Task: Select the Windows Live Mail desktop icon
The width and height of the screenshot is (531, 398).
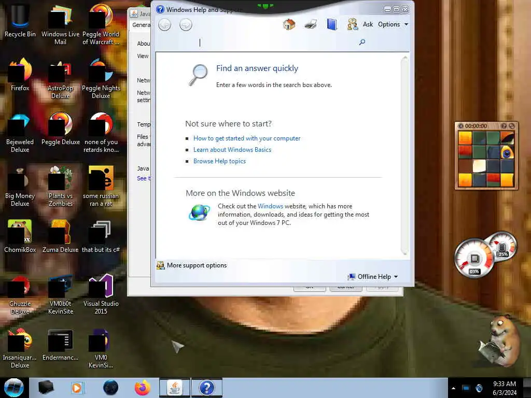Action: [x=60, y=24]
